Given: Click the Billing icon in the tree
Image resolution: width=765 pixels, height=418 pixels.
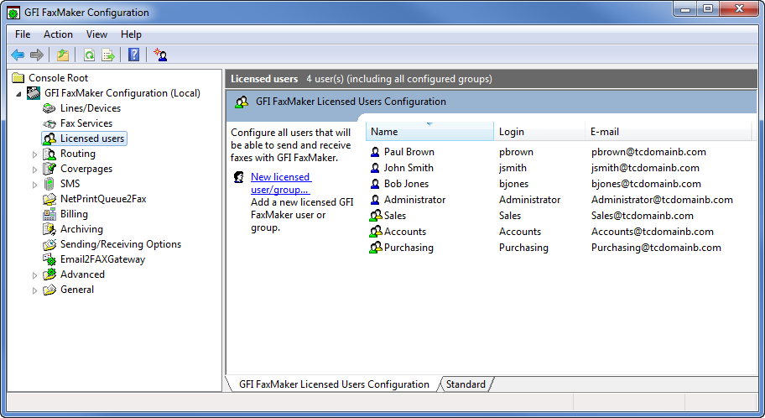Looking at the screenshot, I should (49, 214).
